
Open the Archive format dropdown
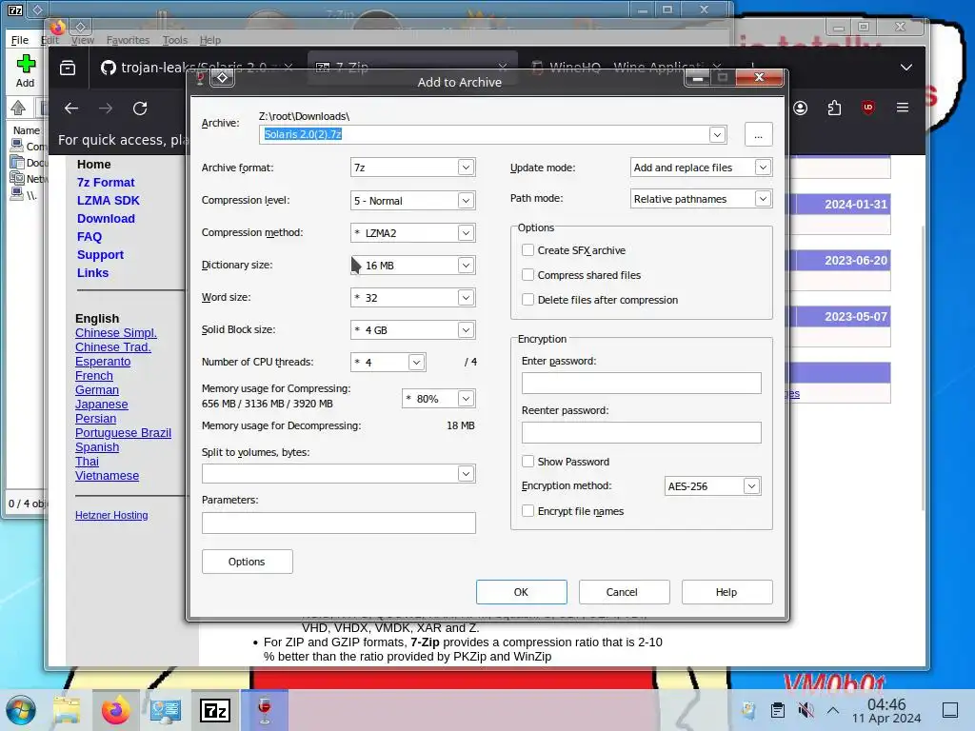[466, 168]
